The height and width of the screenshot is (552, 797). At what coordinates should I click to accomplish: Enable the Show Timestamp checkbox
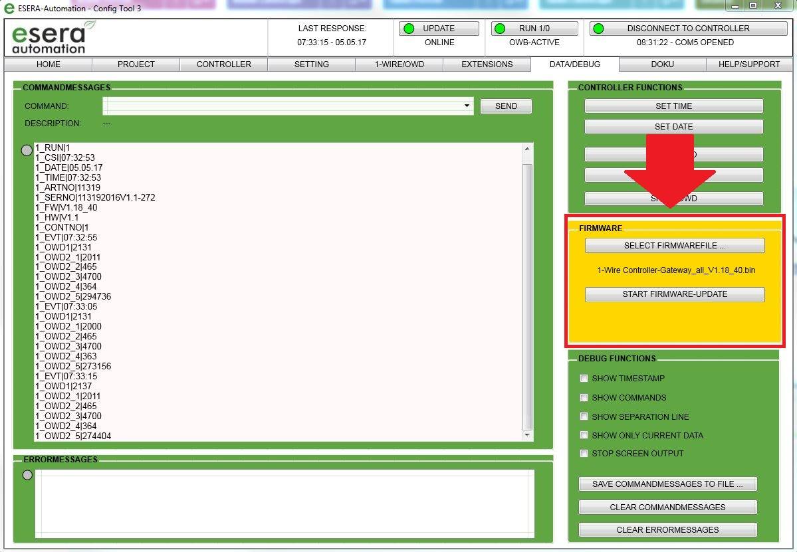click(x=584, y=379)
